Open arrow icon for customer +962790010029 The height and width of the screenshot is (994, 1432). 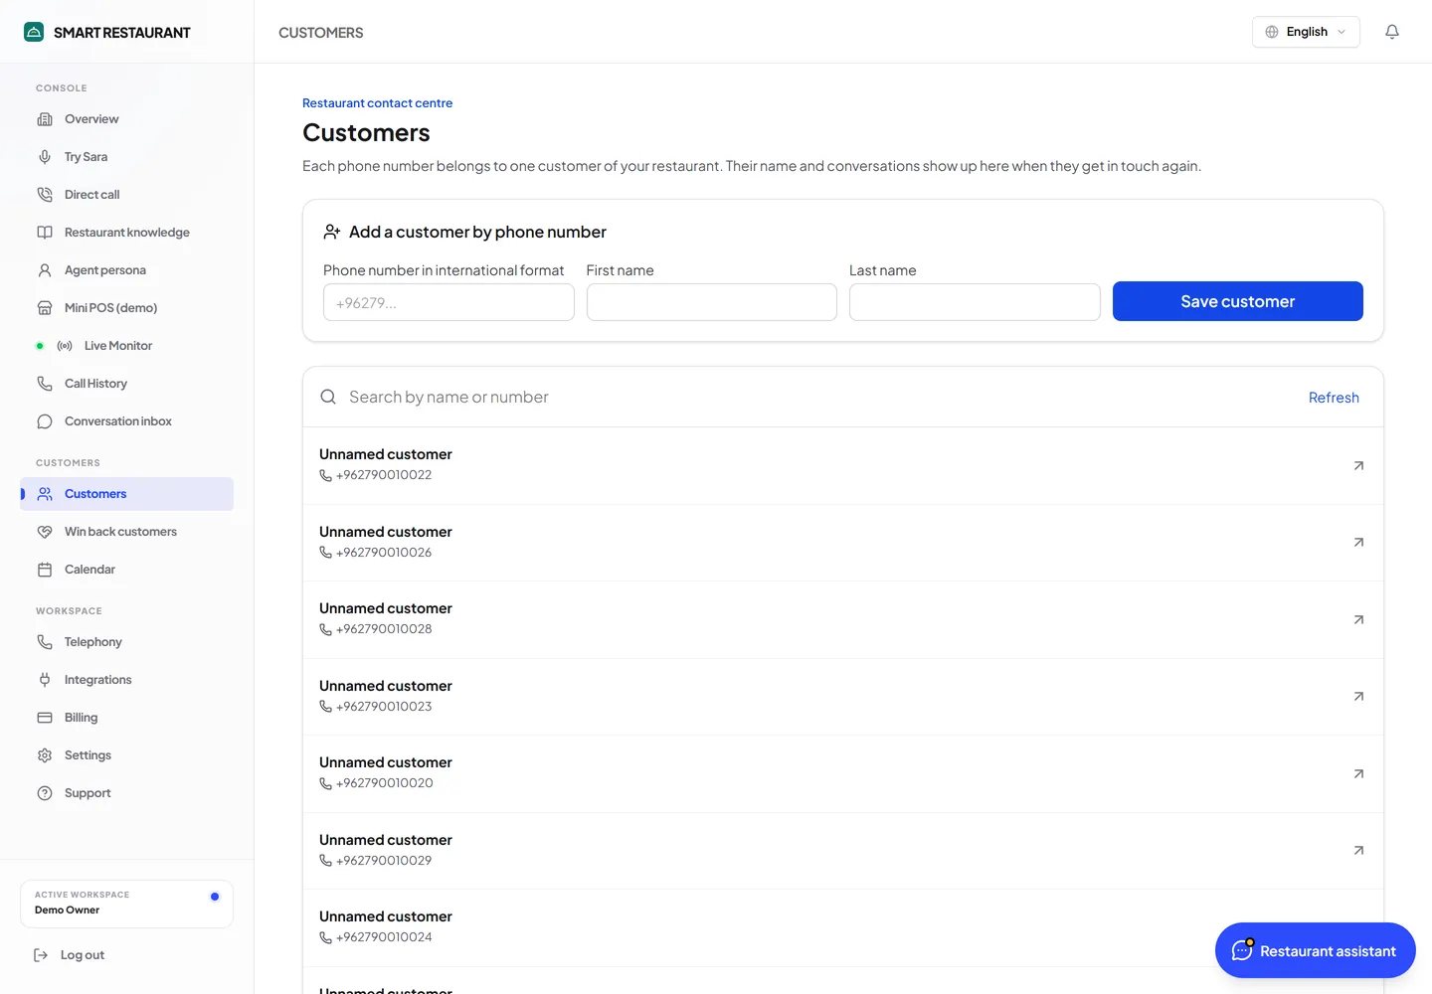point(1358,851)
